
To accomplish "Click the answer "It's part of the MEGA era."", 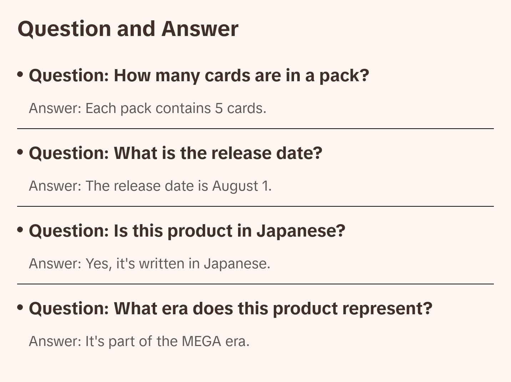I will (x=139, y=341).
